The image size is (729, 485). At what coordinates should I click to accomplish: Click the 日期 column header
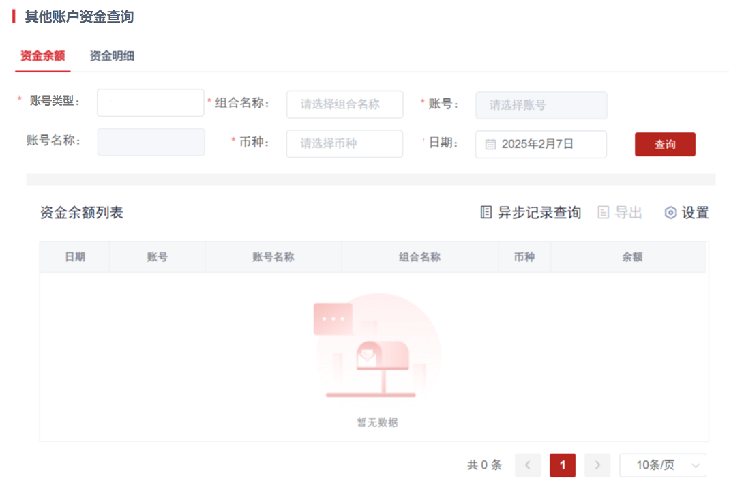75,257
